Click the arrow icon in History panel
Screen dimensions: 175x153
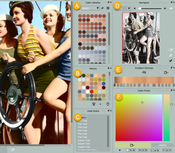click(100, 104)
